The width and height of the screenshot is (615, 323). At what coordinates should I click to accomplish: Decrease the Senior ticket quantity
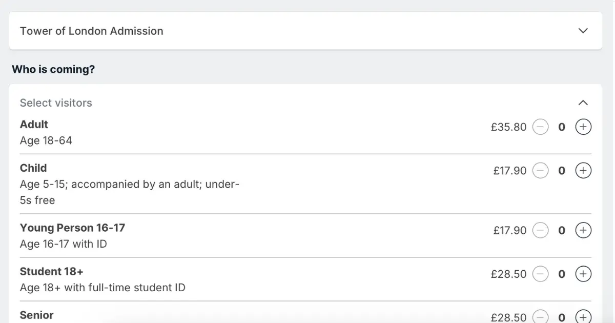click(540, 317)
